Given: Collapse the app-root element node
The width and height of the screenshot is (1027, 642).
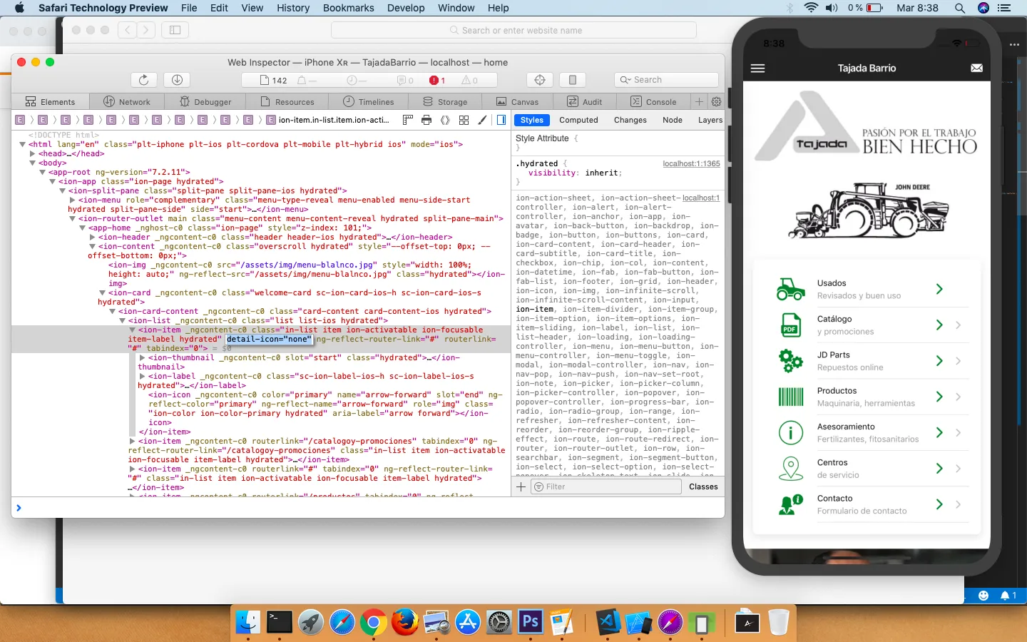Looking at the screenshot, I should tap(43, 172).
